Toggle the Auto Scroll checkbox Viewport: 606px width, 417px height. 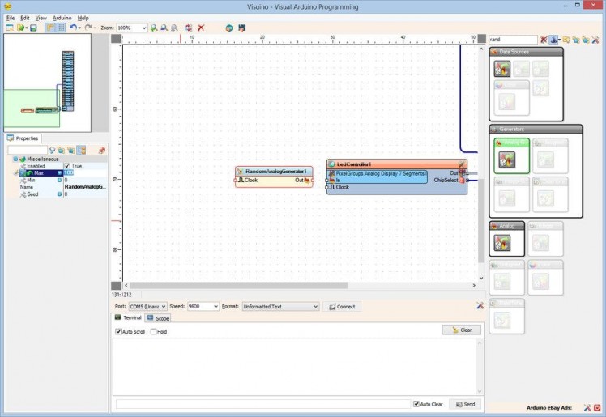[x=118, y=331]
